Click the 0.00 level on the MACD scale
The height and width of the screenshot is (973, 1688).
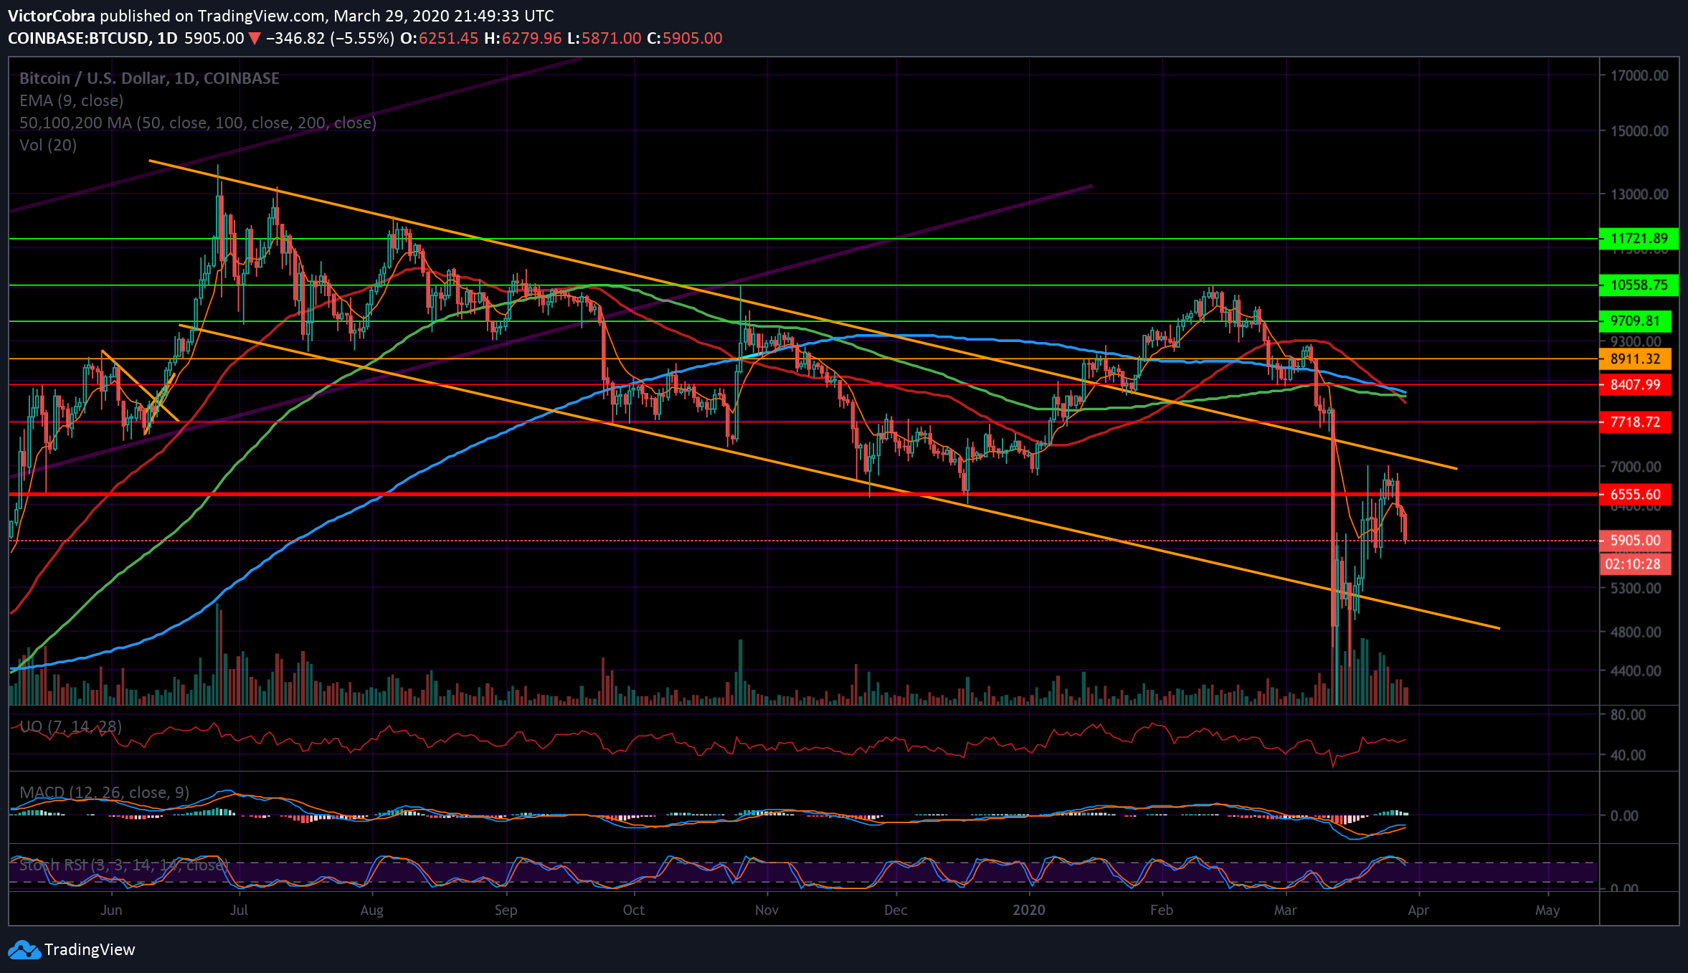pyautogui.click(x=1624, y=816)
